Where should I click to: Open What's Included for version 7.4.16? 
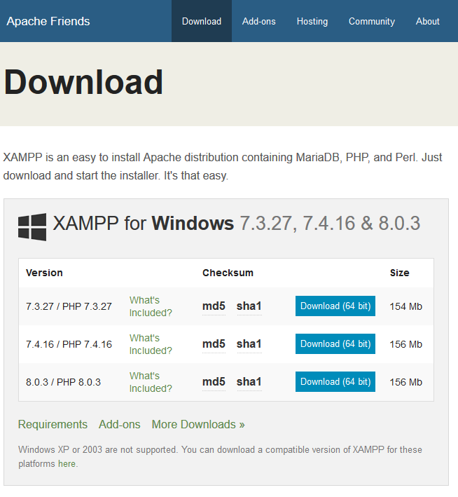[151, 344]
